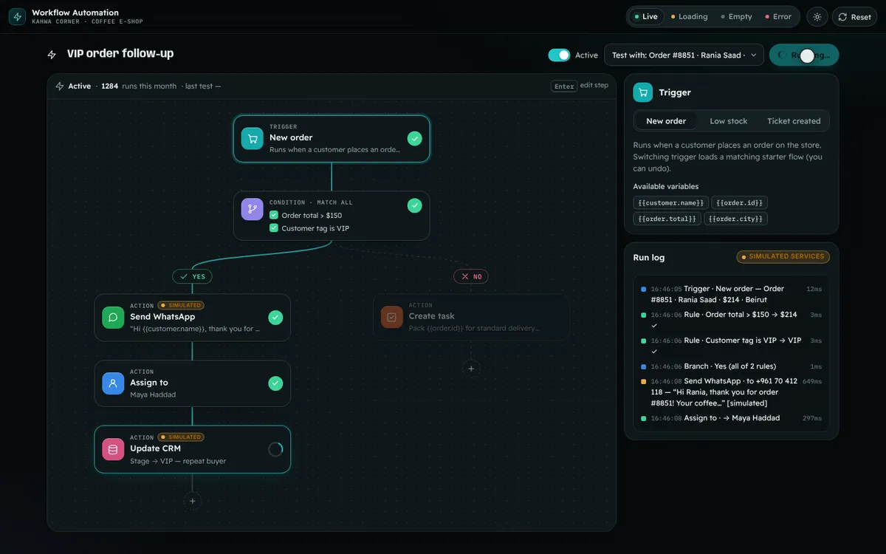Click the VIP order follow-up title
Image resolution: width=886 pixels, height=554 pixels.
point(120,54)
